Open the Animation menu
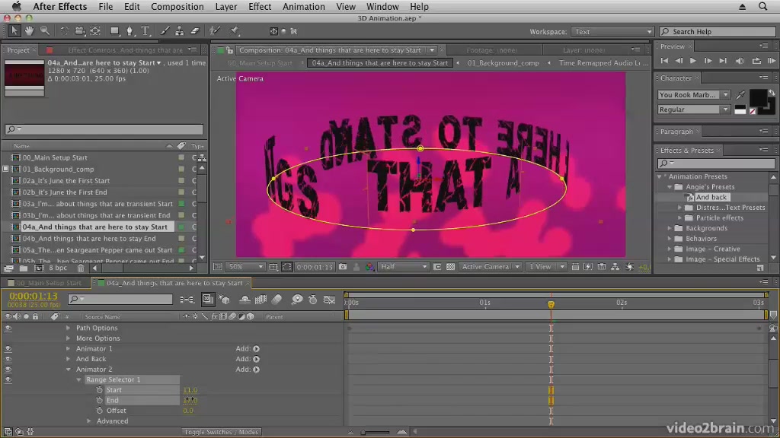 [x=303, y=6]
